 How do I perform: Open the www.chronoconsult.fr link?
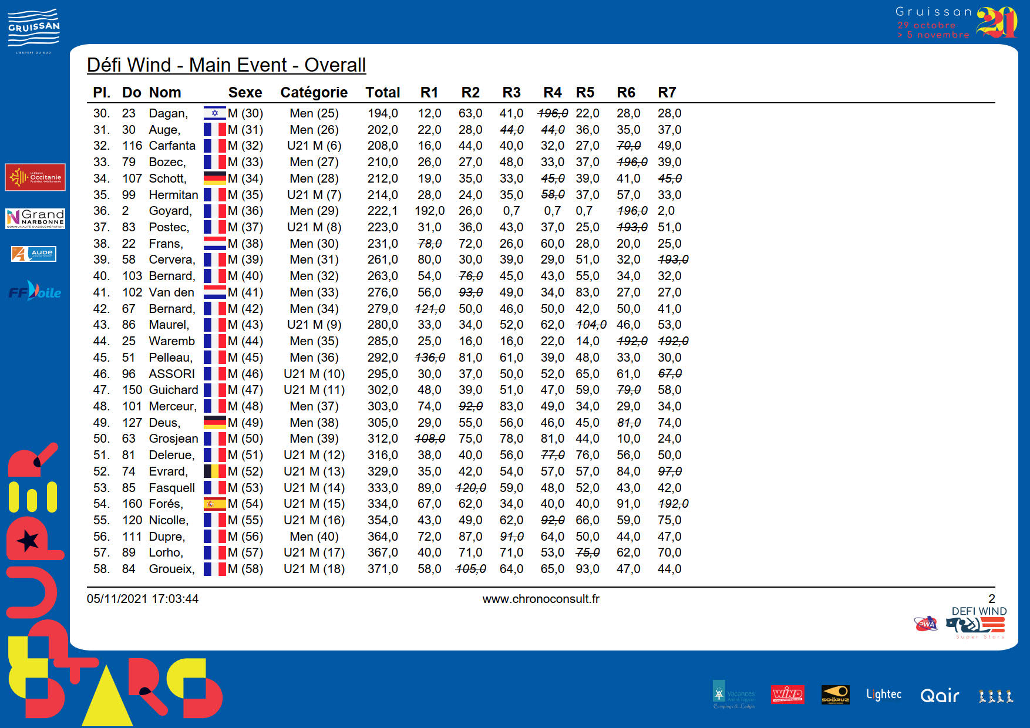pyautogui.click(x=541, y=599)
